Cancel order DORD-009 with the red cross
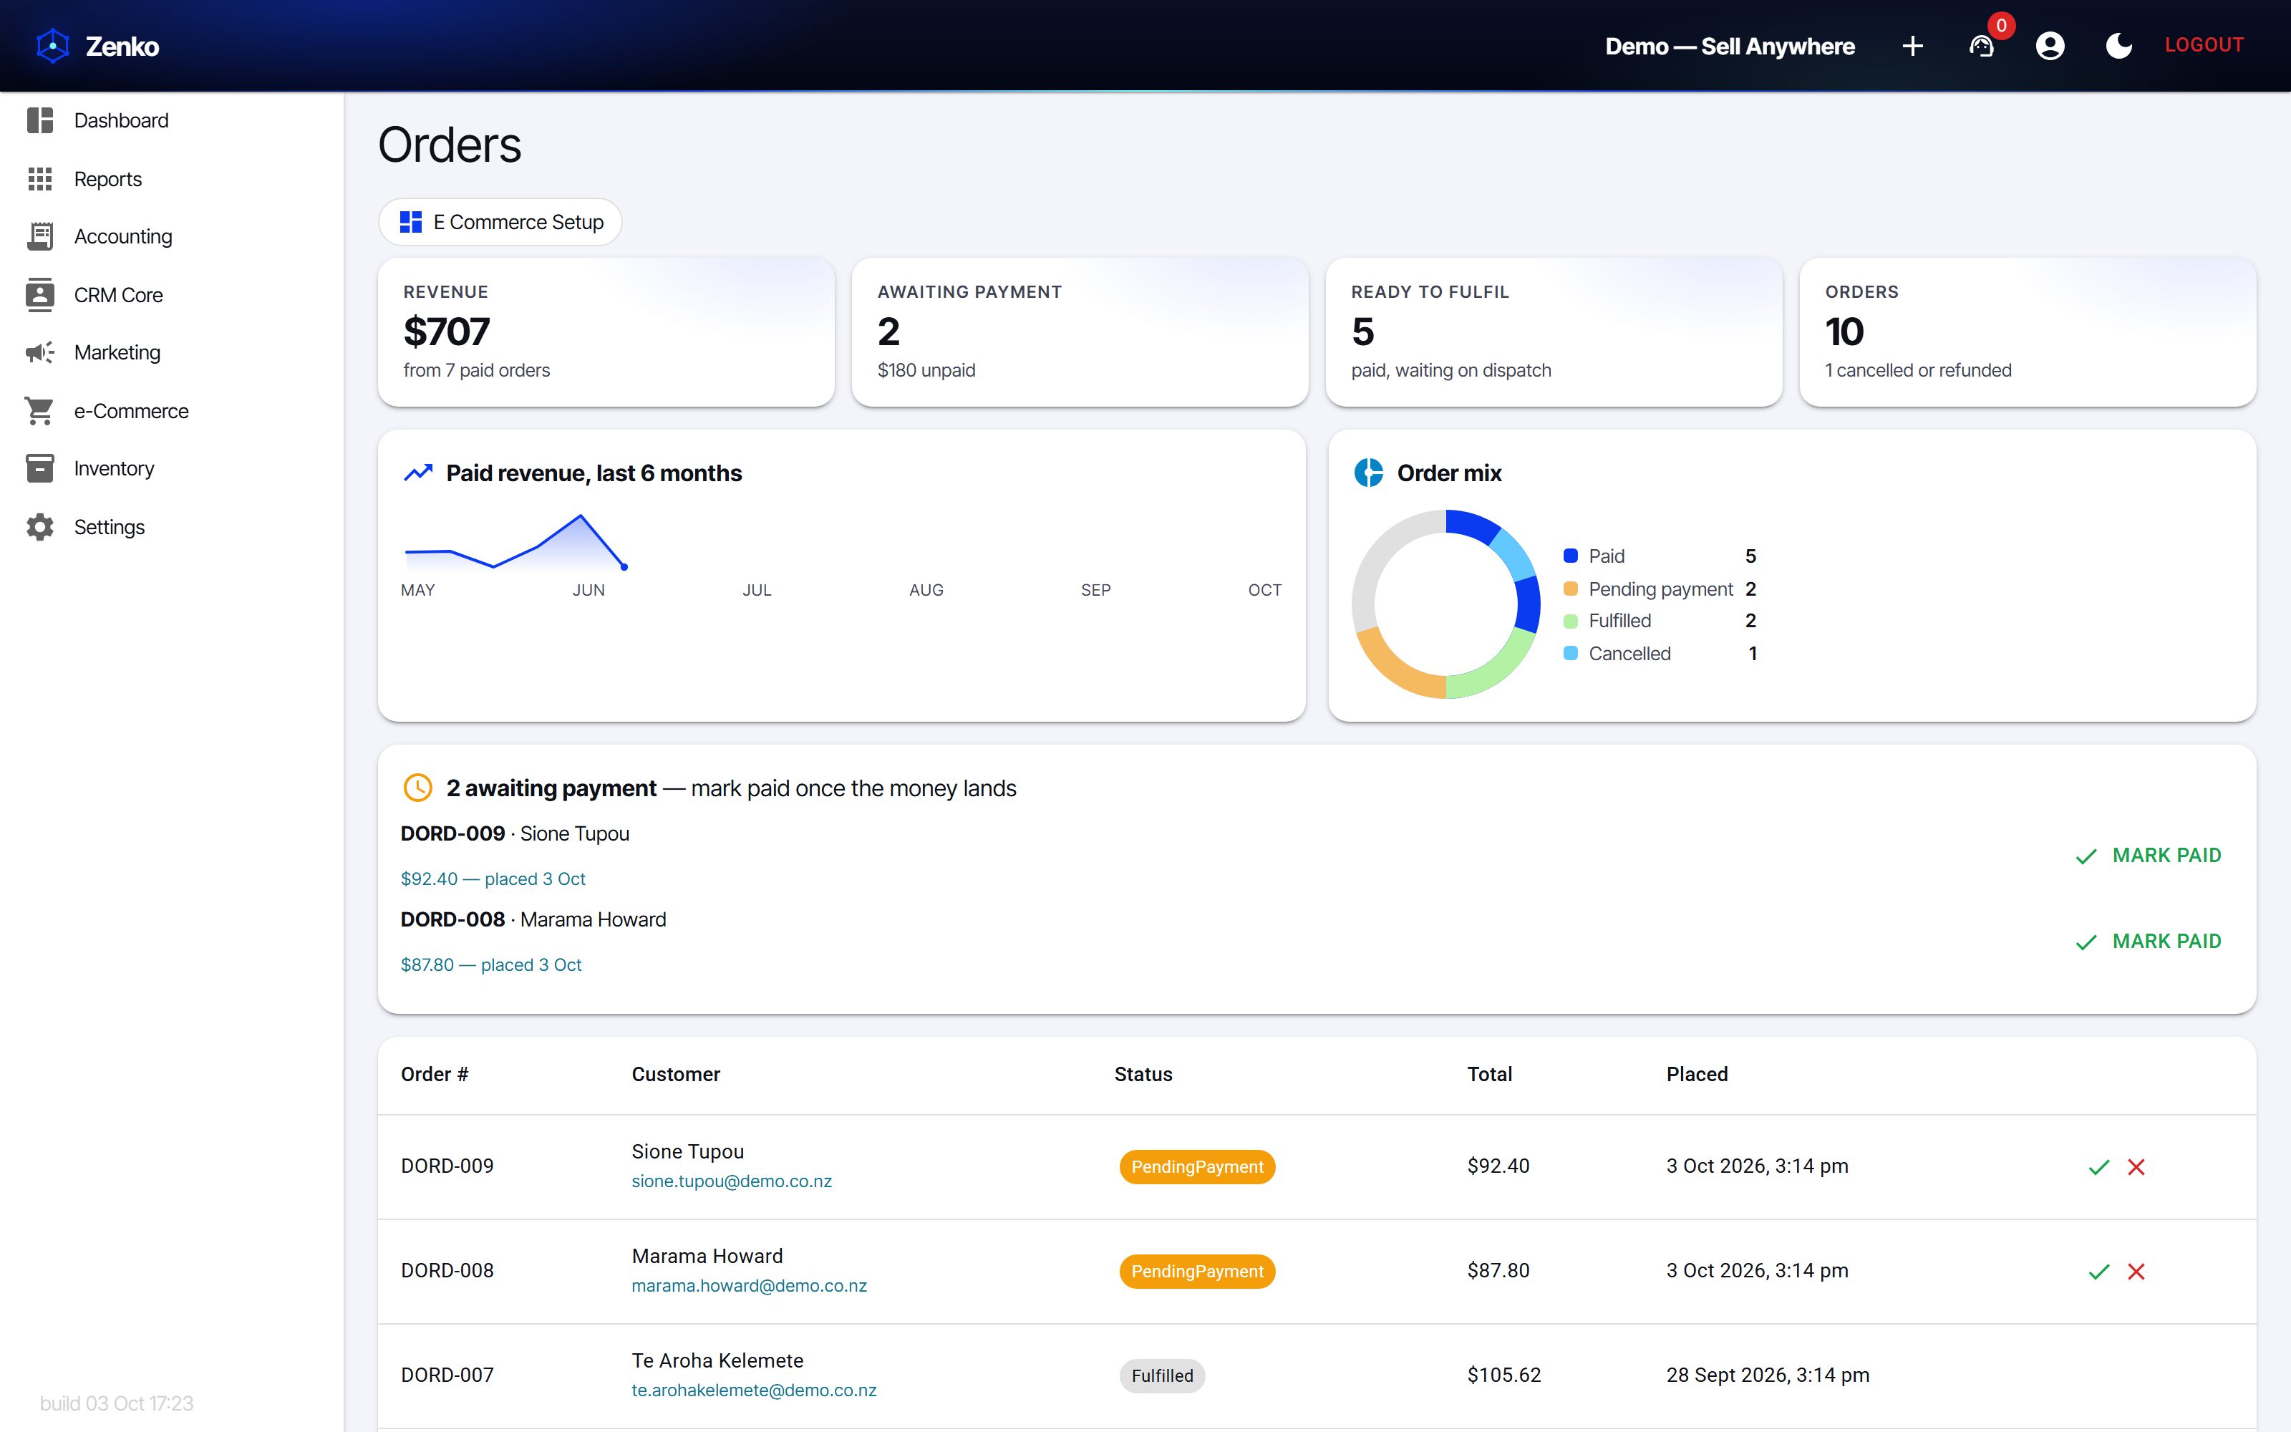2291x1432 pixels. pos(2136,1167)
